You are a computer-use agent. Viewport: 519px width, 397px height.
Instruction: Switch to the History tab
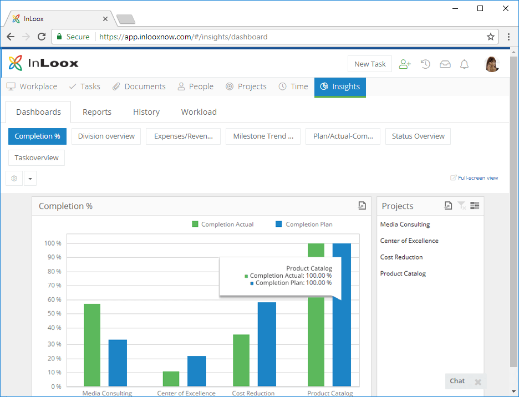pyautogui.click(x=146, y=112)
